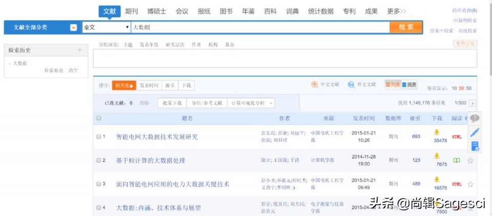Click the download icon for row 3 (16578)

pyautogui.click(x=437, y=180)
